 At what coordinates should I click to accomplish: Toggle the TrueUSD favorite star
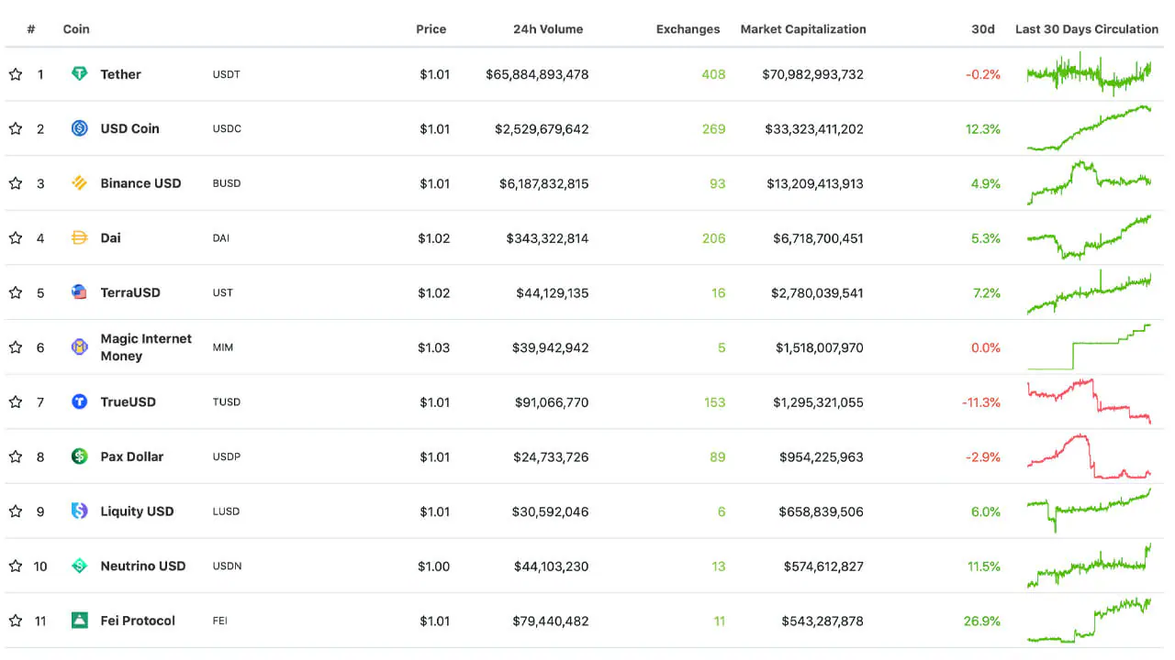[x=16, y=401]
